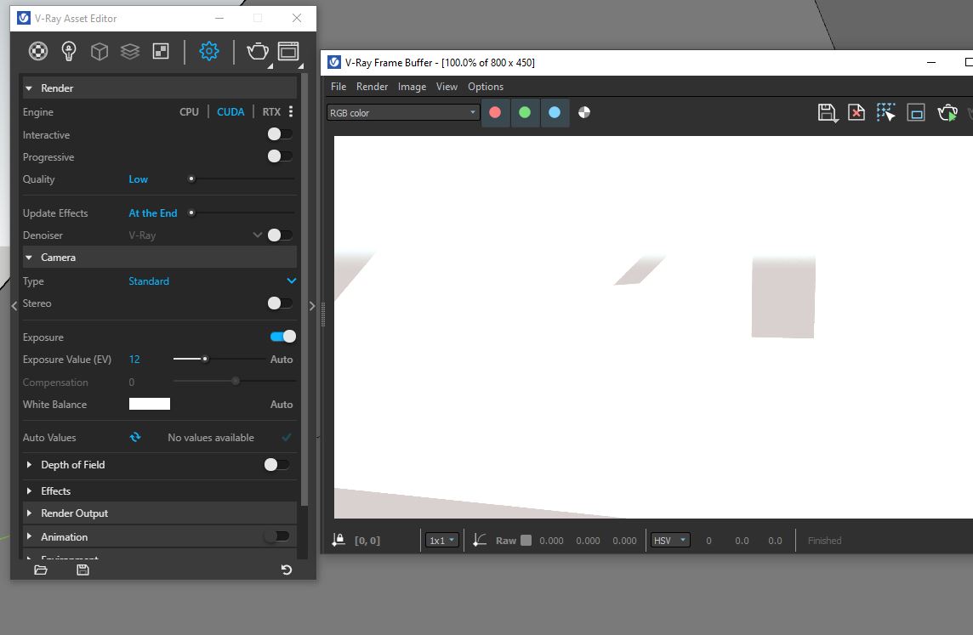Refresh Auto Values icon
Image resolution: width=973 pixels, height=635 pixels.
point(135,437)
